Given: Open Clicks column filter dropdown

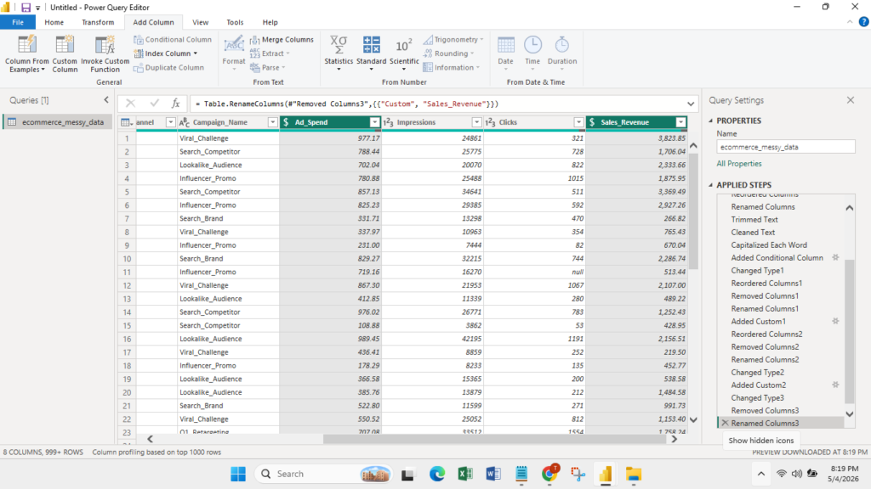Looking at the screenshot, I should 578,122.
